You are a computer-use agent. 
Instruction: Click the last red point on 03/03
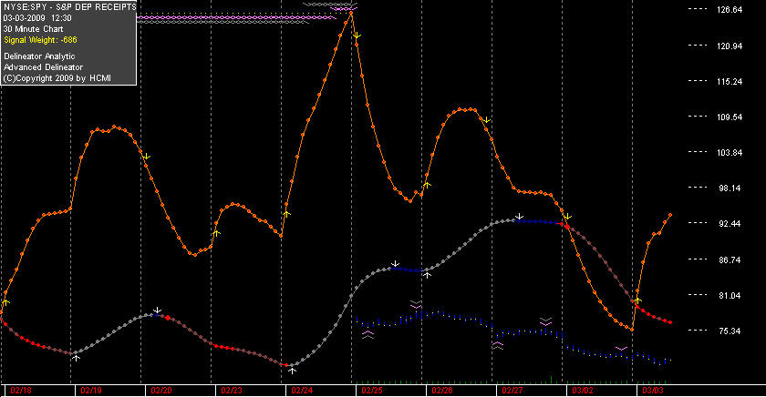tap(670, 322)
